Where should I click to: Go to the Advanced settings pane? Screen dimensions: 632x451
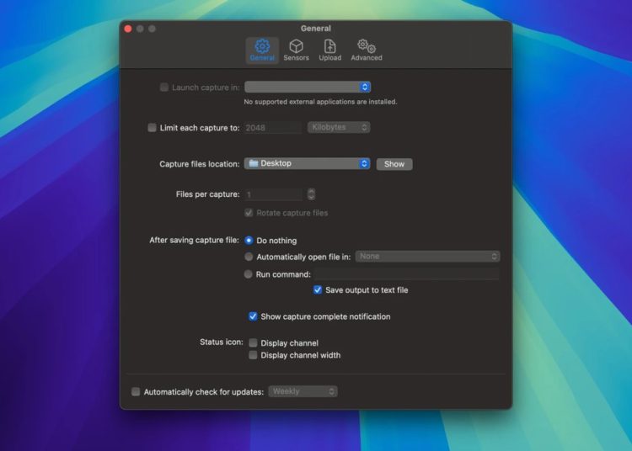[x=366, y=50]
